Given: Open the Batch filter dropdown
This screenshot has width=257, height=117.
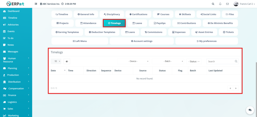Looking at the screenshot, I should click(168, 61).
